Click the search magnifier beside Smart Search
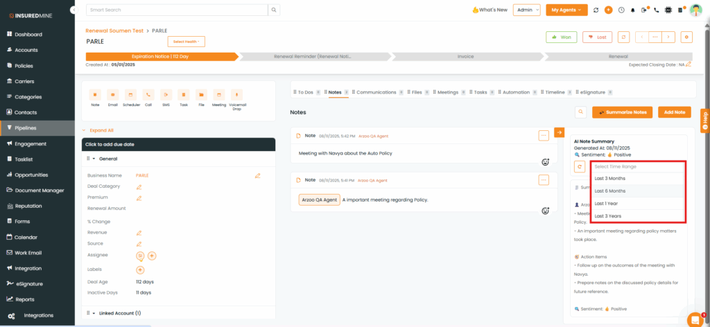The image size is (710, 327). coord(274,10)
